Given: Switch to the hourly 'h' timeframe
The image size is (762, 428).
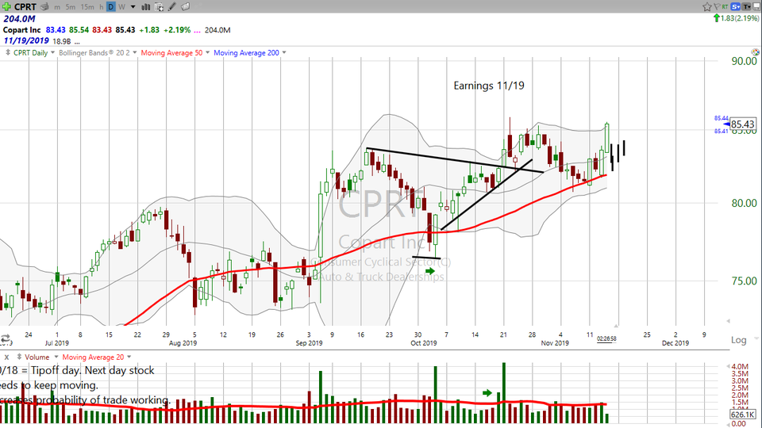Looking at the screenshot, I should (x=101, y=7).
